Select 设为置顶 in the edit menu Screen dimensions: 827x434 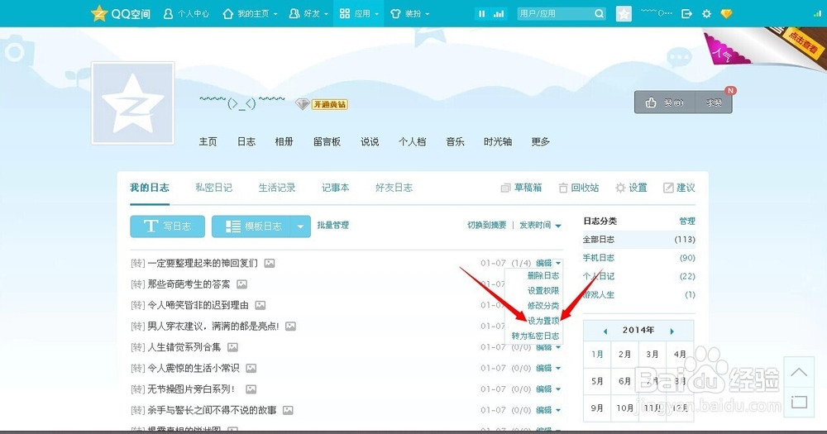tap(543, 321)
